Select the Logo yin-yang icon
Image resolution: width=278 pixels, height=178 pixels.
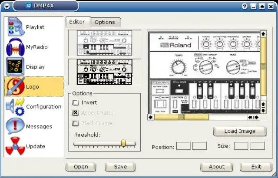(x=16, y=86)
